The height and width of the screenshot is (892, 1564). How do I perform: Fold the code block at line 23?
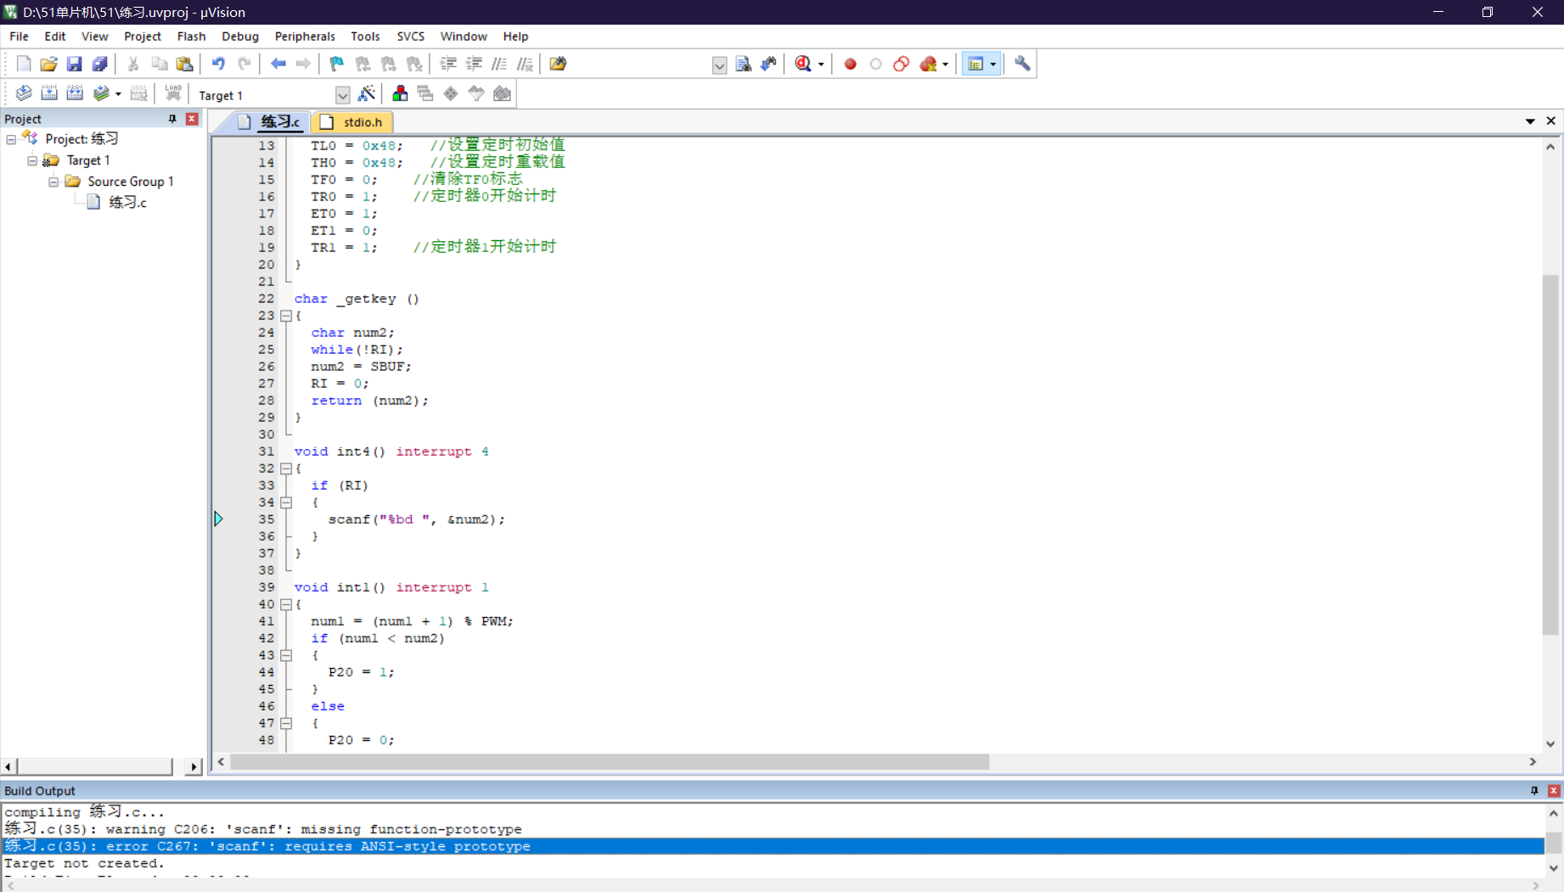coord(286,316)
